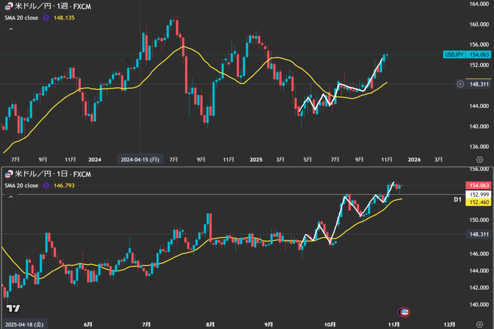Open the 米ドル/円 1週 symbol title
The height and width of the screenshot is (329, 494).
coord(53,6)
